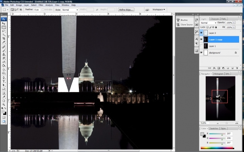The width and height of the screenshot is (244, 152).
Task: Select the Eraser tool
Action: pos(4,62)
